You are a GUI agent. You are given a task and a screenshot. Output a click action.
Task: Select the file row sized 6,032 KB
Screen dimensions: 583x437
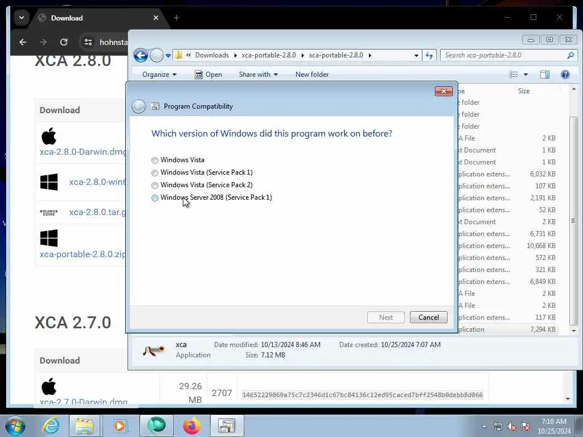tap(507, 174)
